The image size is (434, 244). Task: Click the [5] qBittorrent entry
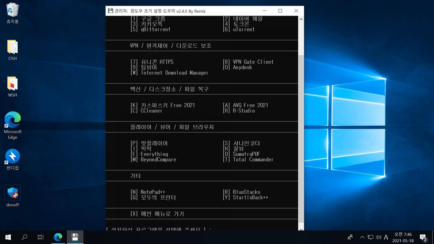[151, 29]
